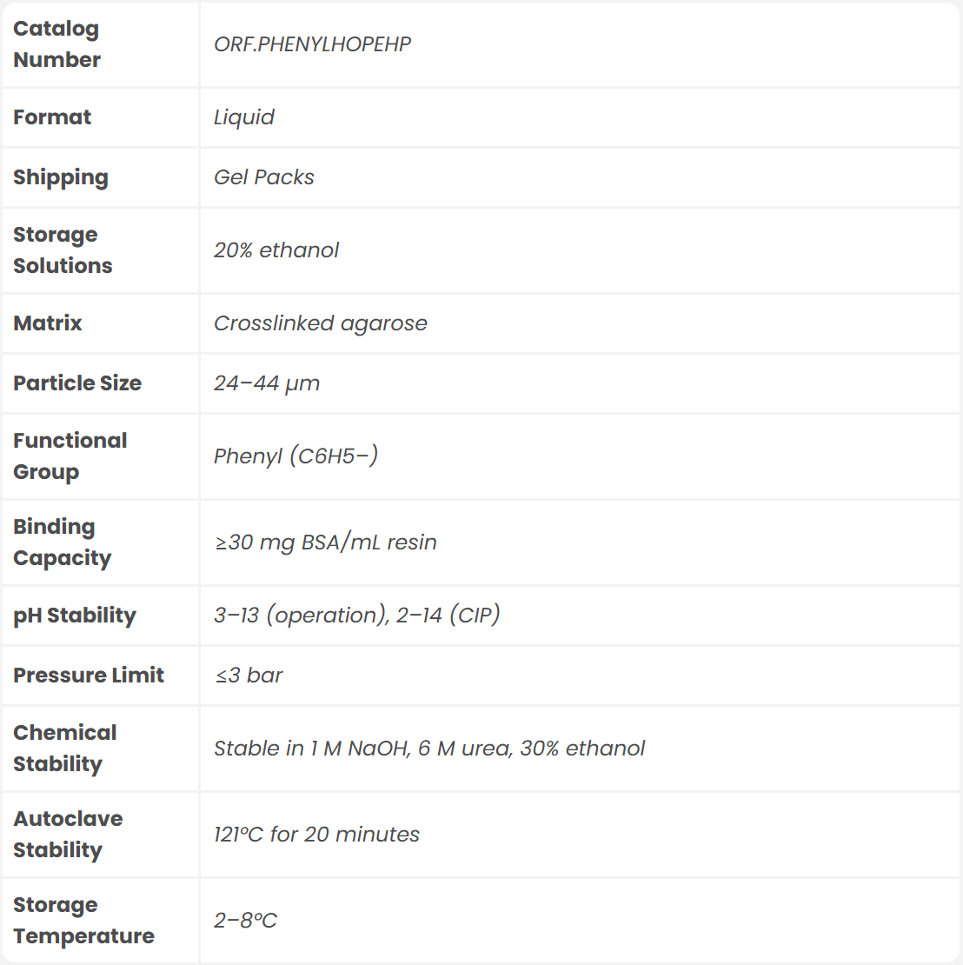Click the pH Stability row label

pyautogui.click(x=75, y=616)
